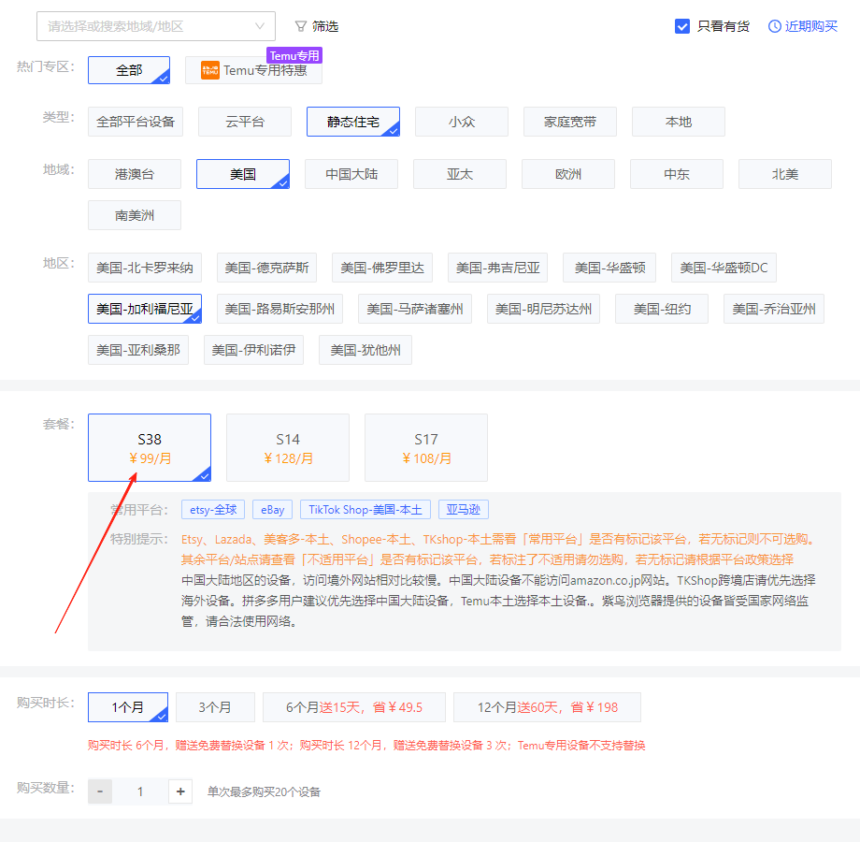Decrease quantity with the minus button

[x=100, y=791]
